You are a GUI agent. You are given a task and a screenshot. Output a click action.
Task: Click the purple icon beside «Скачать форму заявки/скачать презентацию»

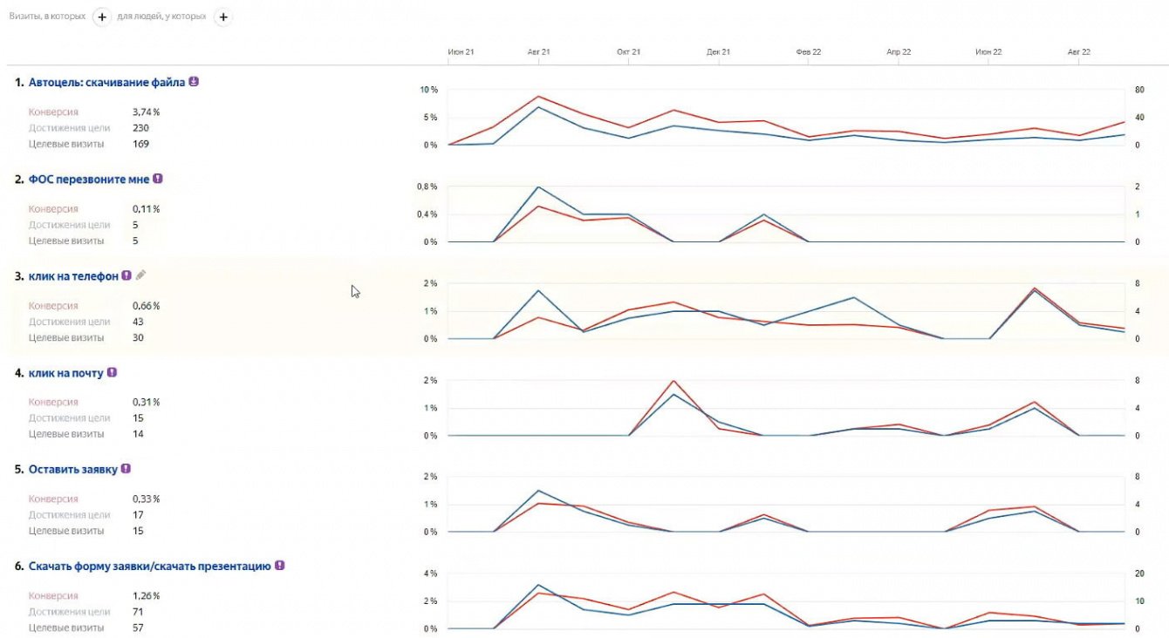(x=280, y=566)
